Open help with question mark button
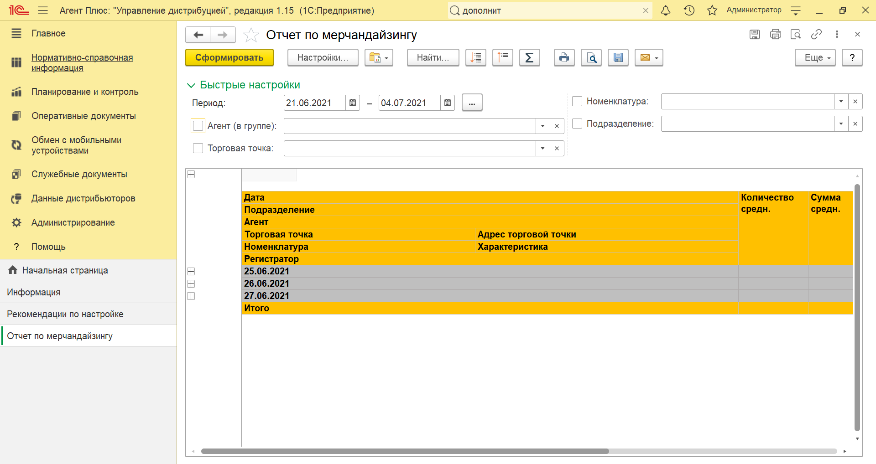The width and height of the screenshot is (876, 464). point(852,58)
